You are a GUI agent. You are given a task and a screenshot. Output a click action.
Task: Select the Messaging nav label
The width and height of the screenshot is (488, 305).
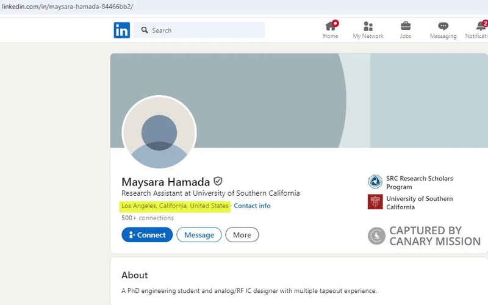point(443,36)
